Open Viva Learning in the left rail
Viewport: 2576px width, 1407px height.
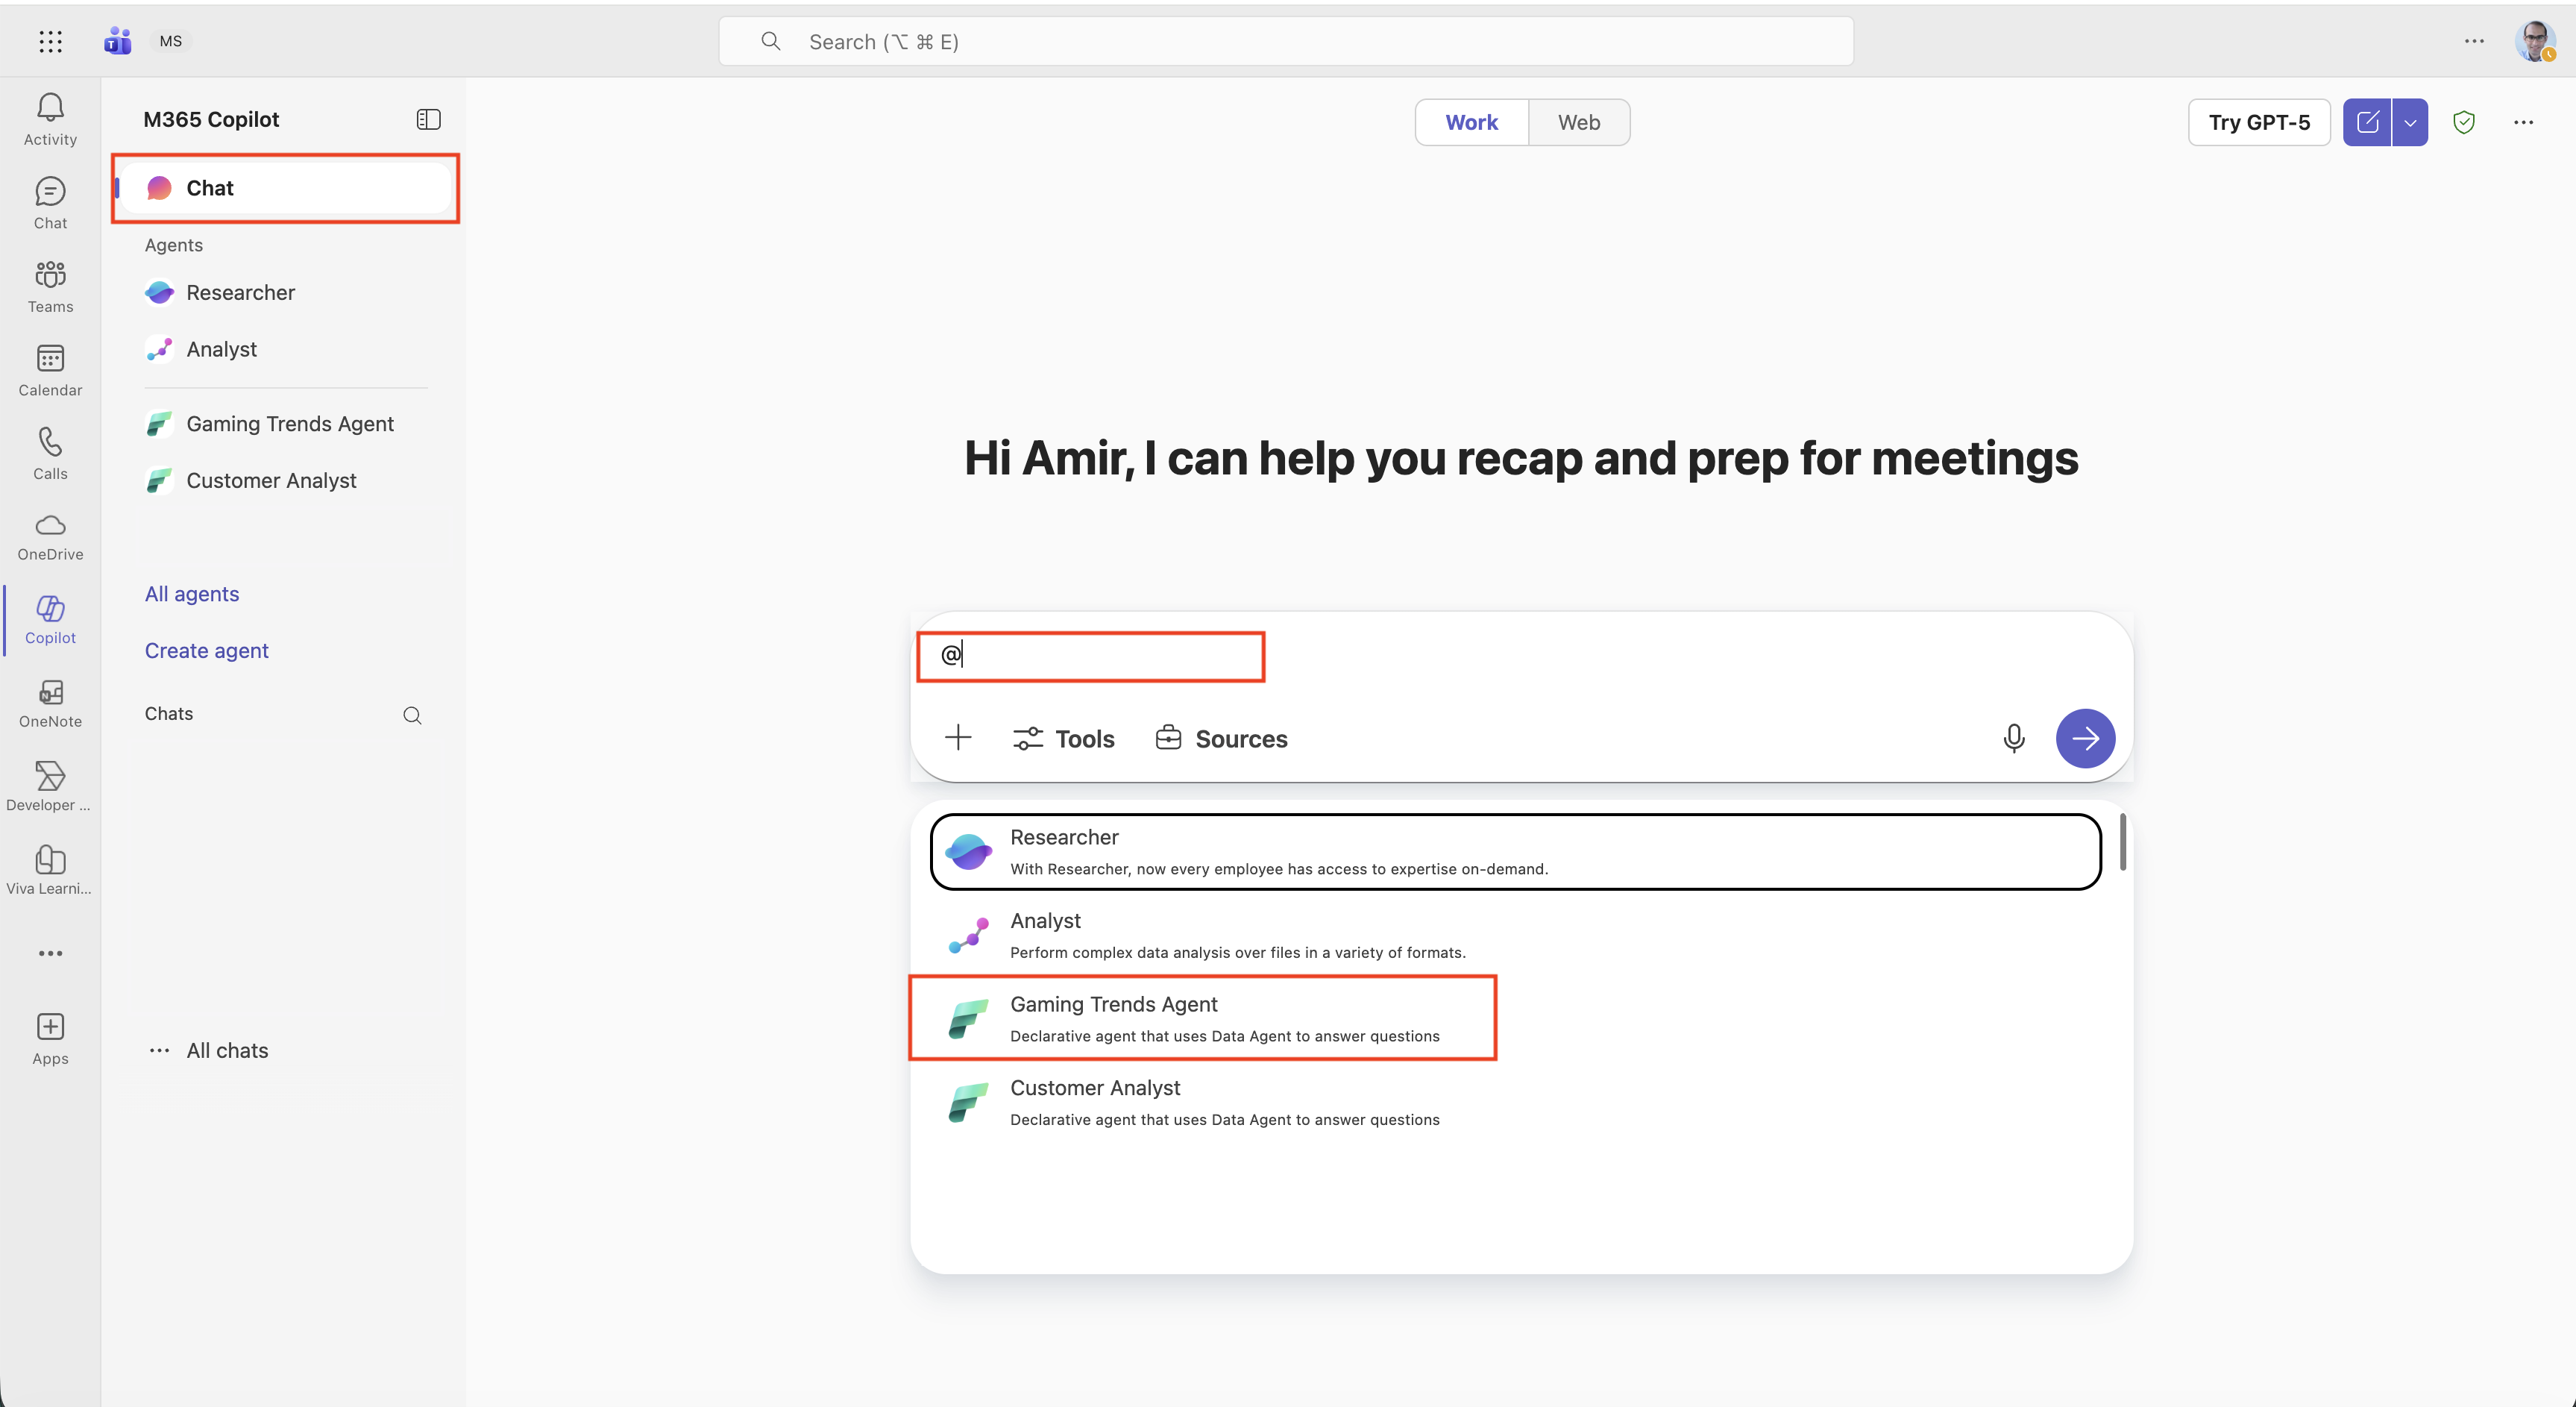50,871
